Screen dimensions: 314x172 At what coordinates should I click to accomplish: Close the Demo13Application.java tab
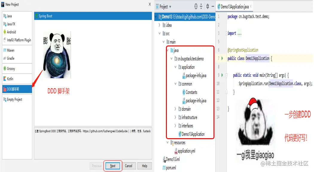(251, 7)
